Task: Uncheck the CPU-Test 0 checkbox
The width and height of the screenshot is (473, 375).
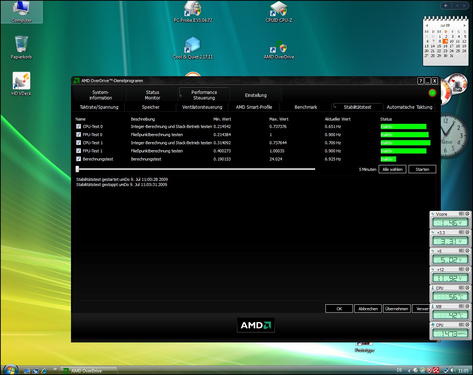Action: pyautogui.click(x=78, y=126)
